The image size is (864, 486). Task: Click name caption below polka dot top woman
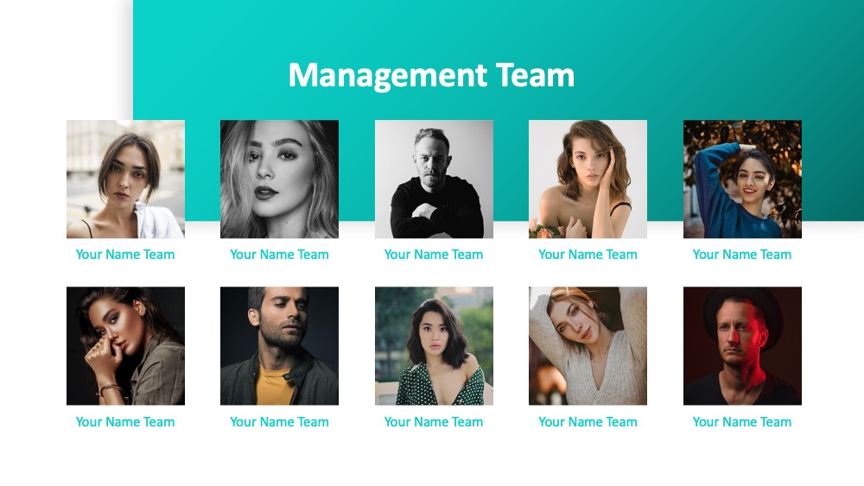tap(434, 422)
